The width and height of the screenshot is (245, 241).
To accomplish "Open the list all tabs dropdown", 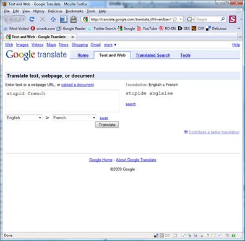I will click(240, 37).
